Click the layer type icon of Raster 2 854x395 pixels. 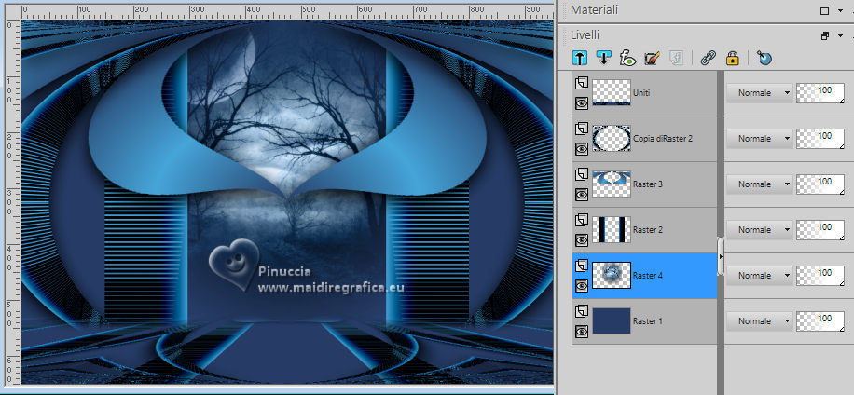582,221
